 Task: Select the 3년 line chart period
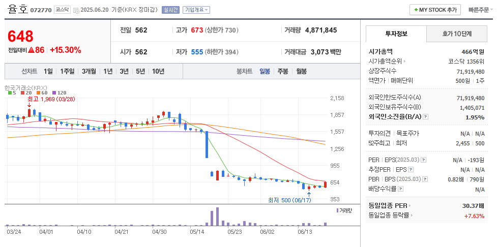click(124, 71)
